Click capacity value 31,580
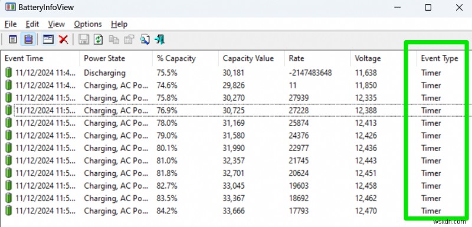472x227 pixels. click(234, 136)
